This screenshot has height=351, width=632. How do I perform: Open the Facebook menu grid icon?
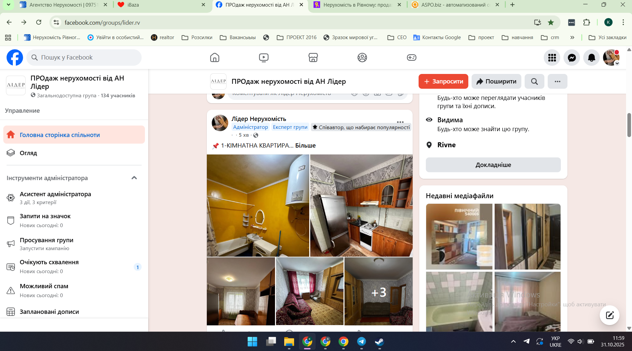coord(552,58)
